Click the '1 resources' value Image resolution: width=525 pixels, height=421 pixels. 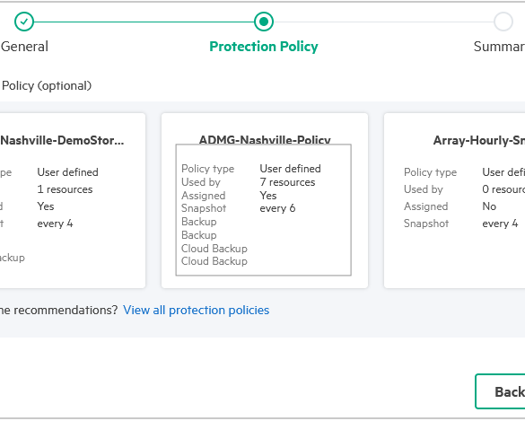(65, 189)
